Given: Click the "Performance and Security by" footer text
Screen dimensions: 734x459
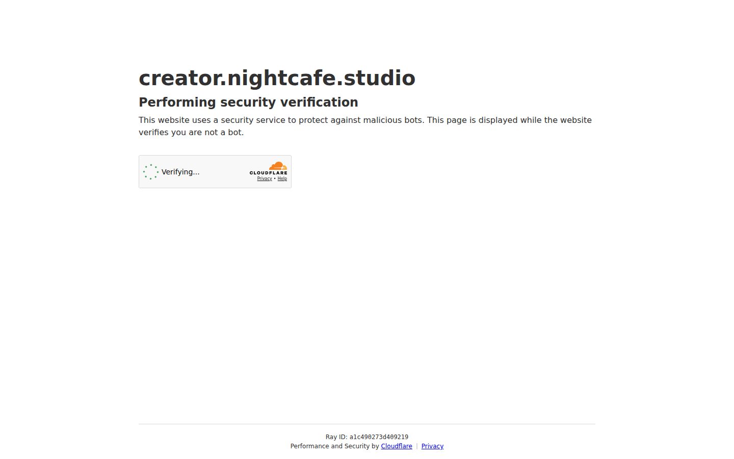Looking at the screenshot, I should pyautogui.click(x=334, y=446).
